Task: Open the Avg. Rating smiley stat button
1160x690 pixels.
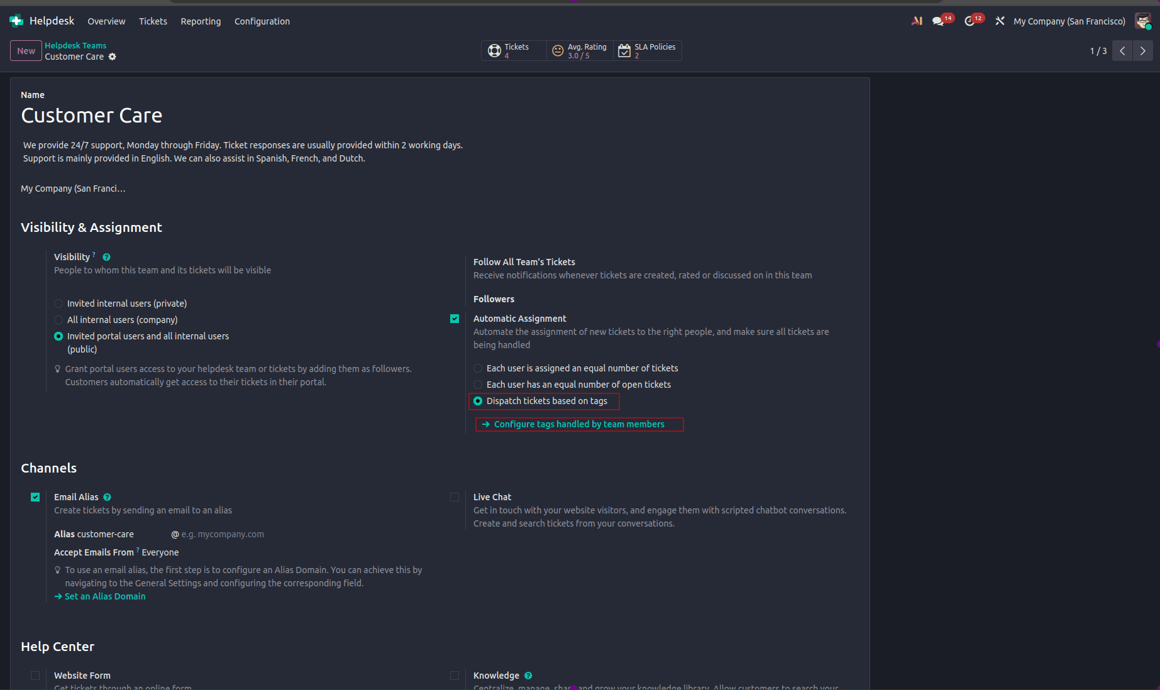Action: point(580,50)
